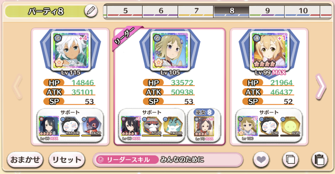Go to previous characters with left arrow

click(18, 87)
